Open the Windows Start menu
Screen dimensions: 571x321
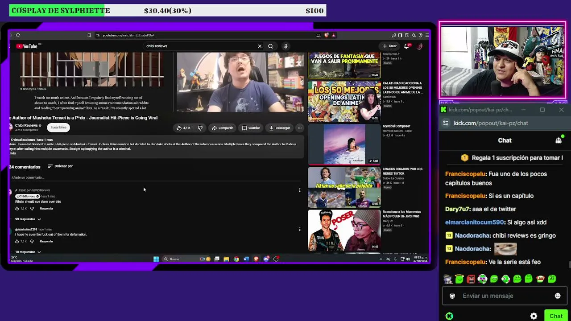pyautogui.click(x=156, y=259)
